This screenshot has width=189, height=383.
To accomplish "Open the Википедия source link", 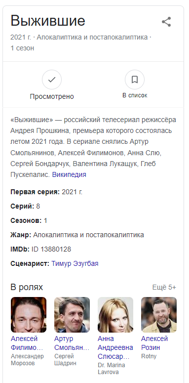I will 69,174.
